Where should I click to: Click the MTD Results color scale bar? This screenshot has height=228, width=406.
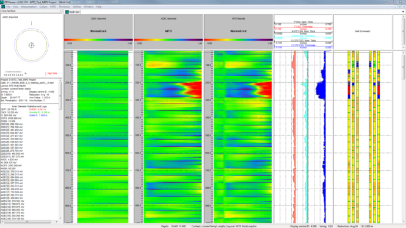[x=238, y=40]
